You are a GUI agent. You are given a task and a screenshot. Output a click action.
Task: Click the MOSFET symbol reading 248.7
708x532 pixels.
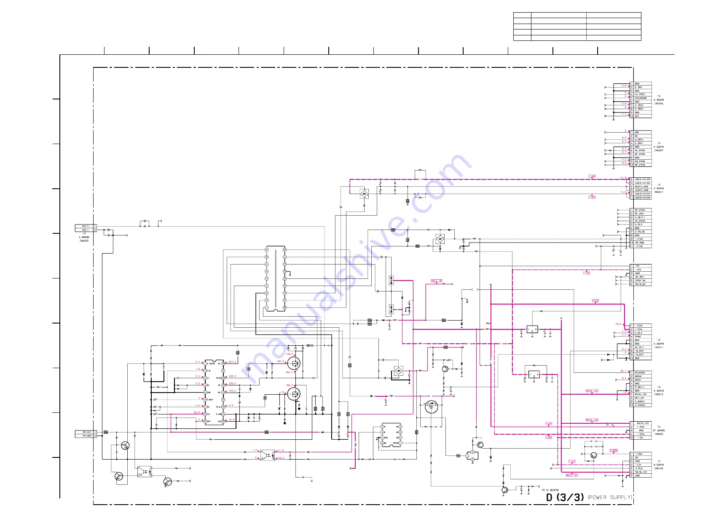click(x=294, y=364)
